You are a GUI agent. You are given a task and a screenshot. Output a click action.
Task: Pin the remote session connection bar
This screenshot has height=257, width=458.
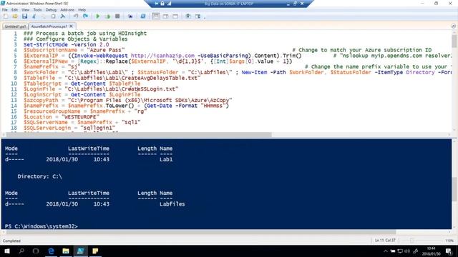tap(156, 4)
